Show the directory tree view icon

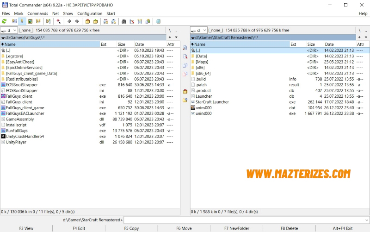38,21
